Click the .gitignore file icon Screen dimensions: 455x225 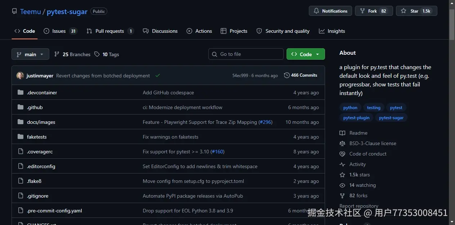(x=21, y=196)
